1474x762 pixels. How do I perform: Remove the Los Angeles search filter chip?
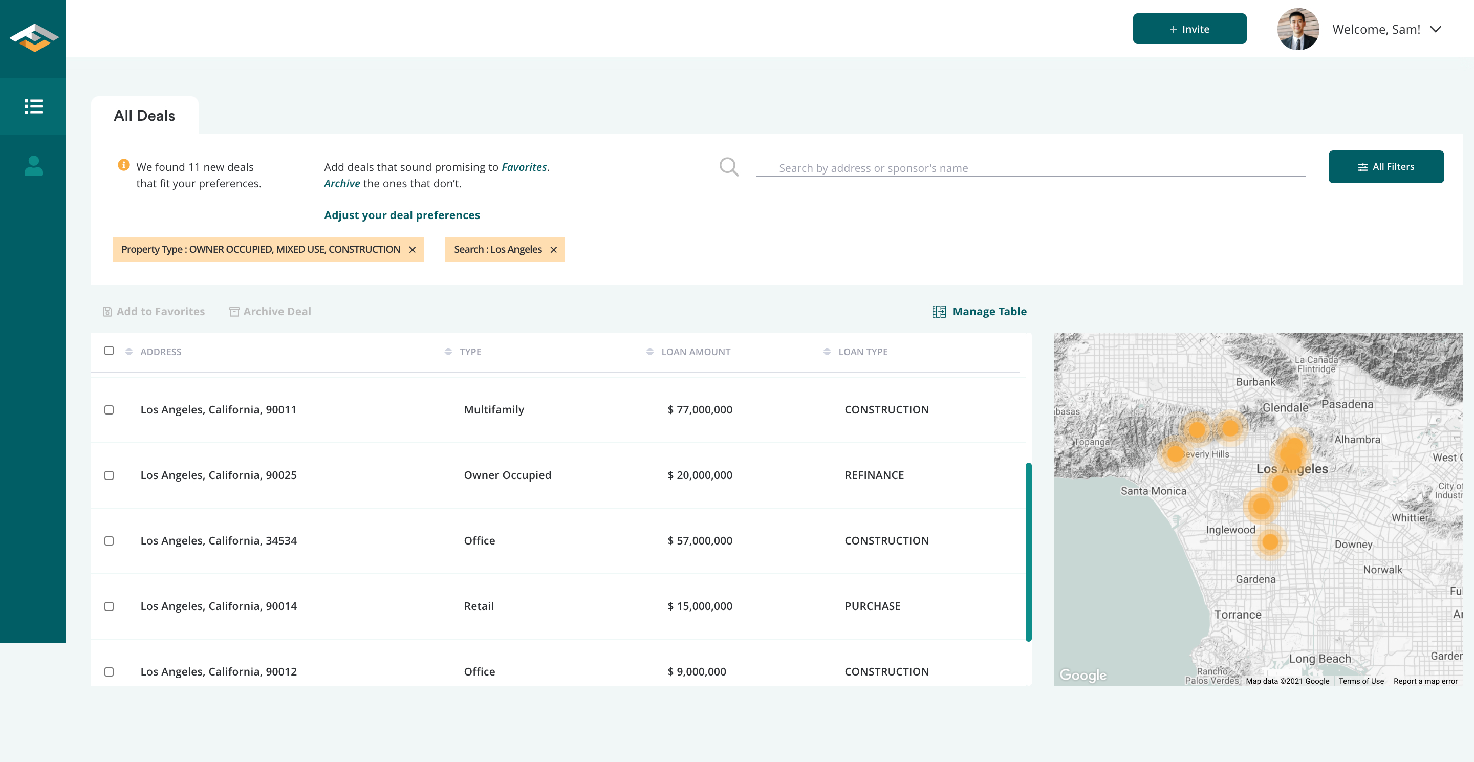click(553, 249)
